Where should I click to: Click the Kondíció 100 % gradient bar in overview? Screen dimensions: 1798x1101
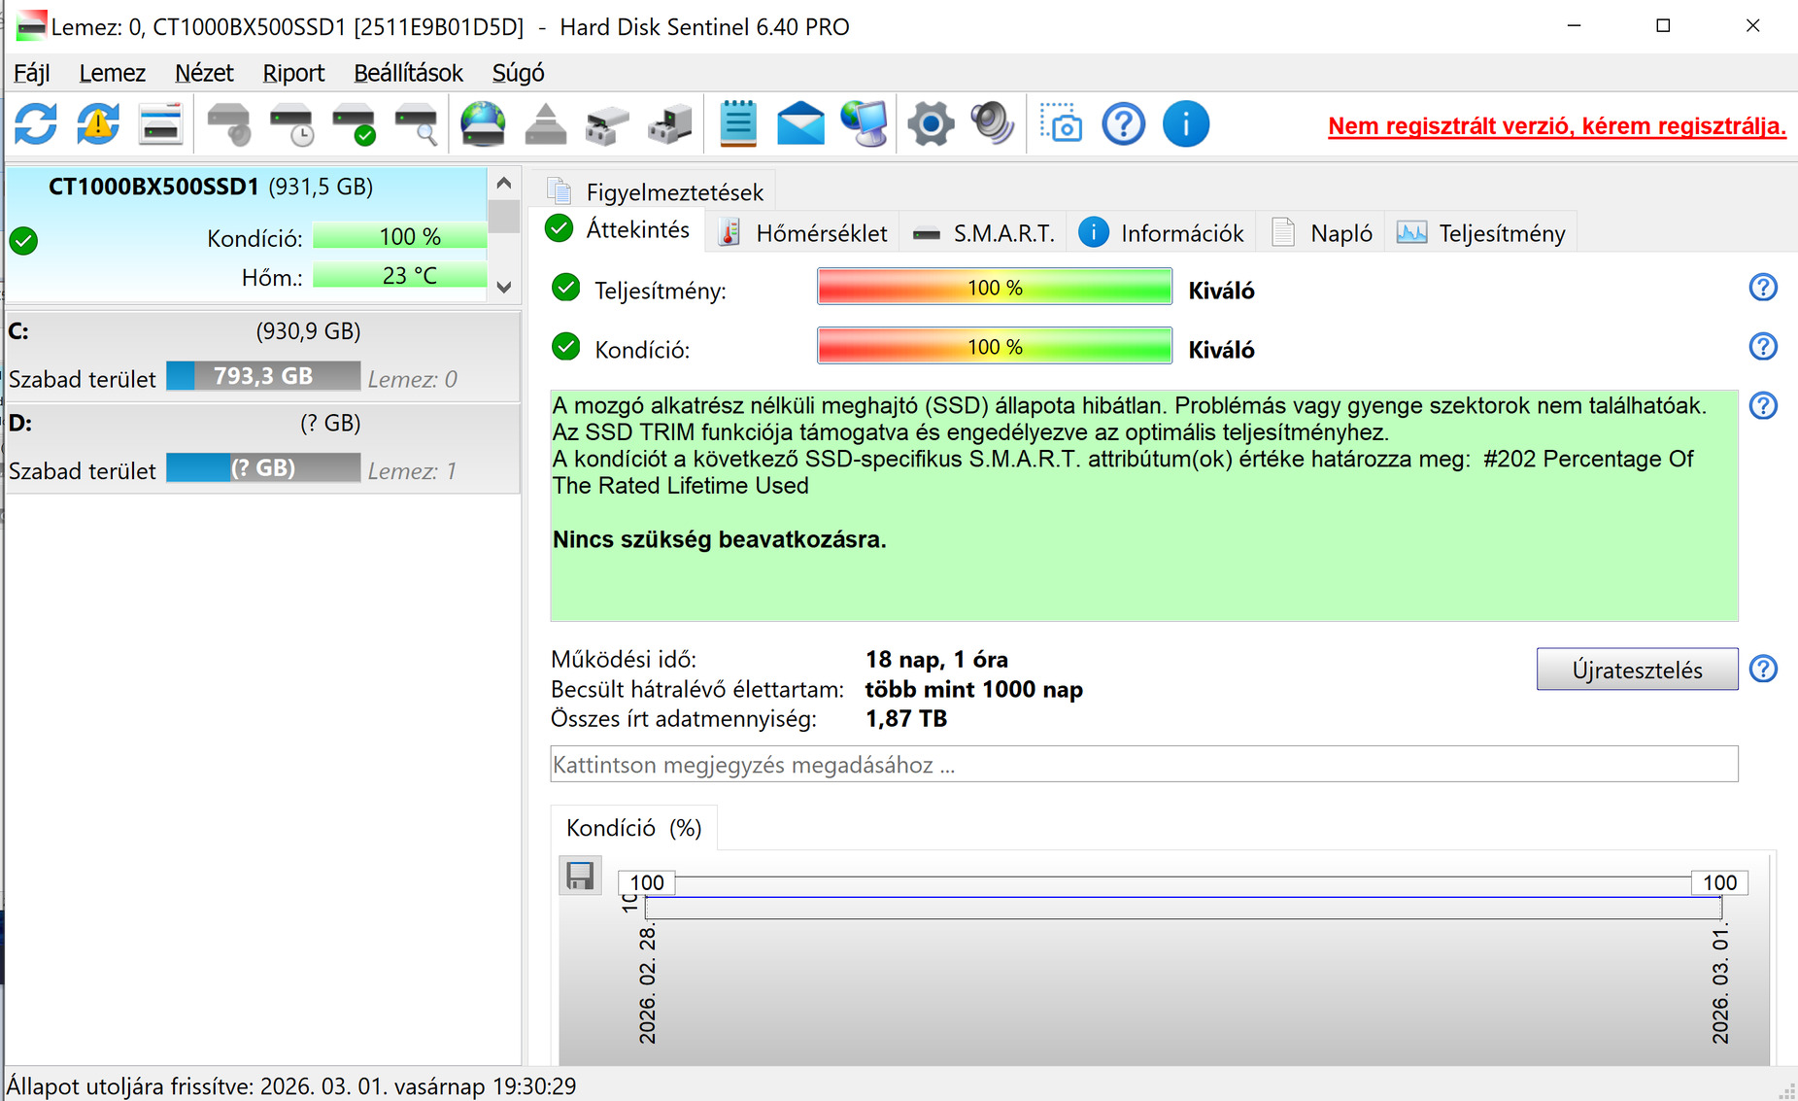click(995, 347)
